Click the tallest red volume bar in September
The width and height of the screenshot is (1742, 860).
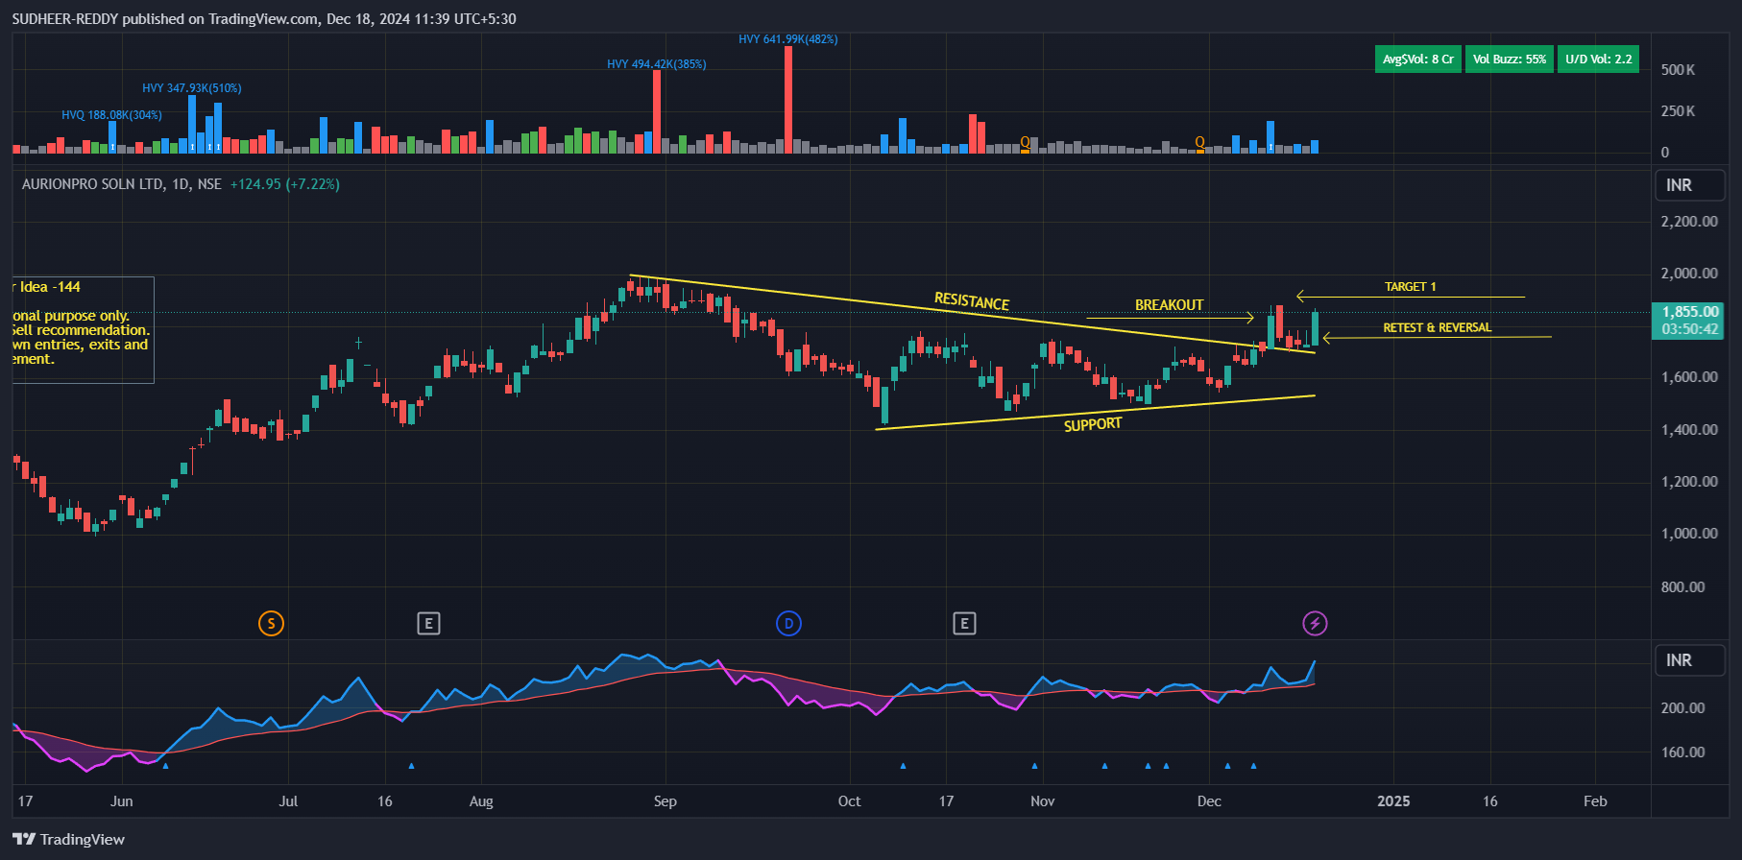[788, 100]
